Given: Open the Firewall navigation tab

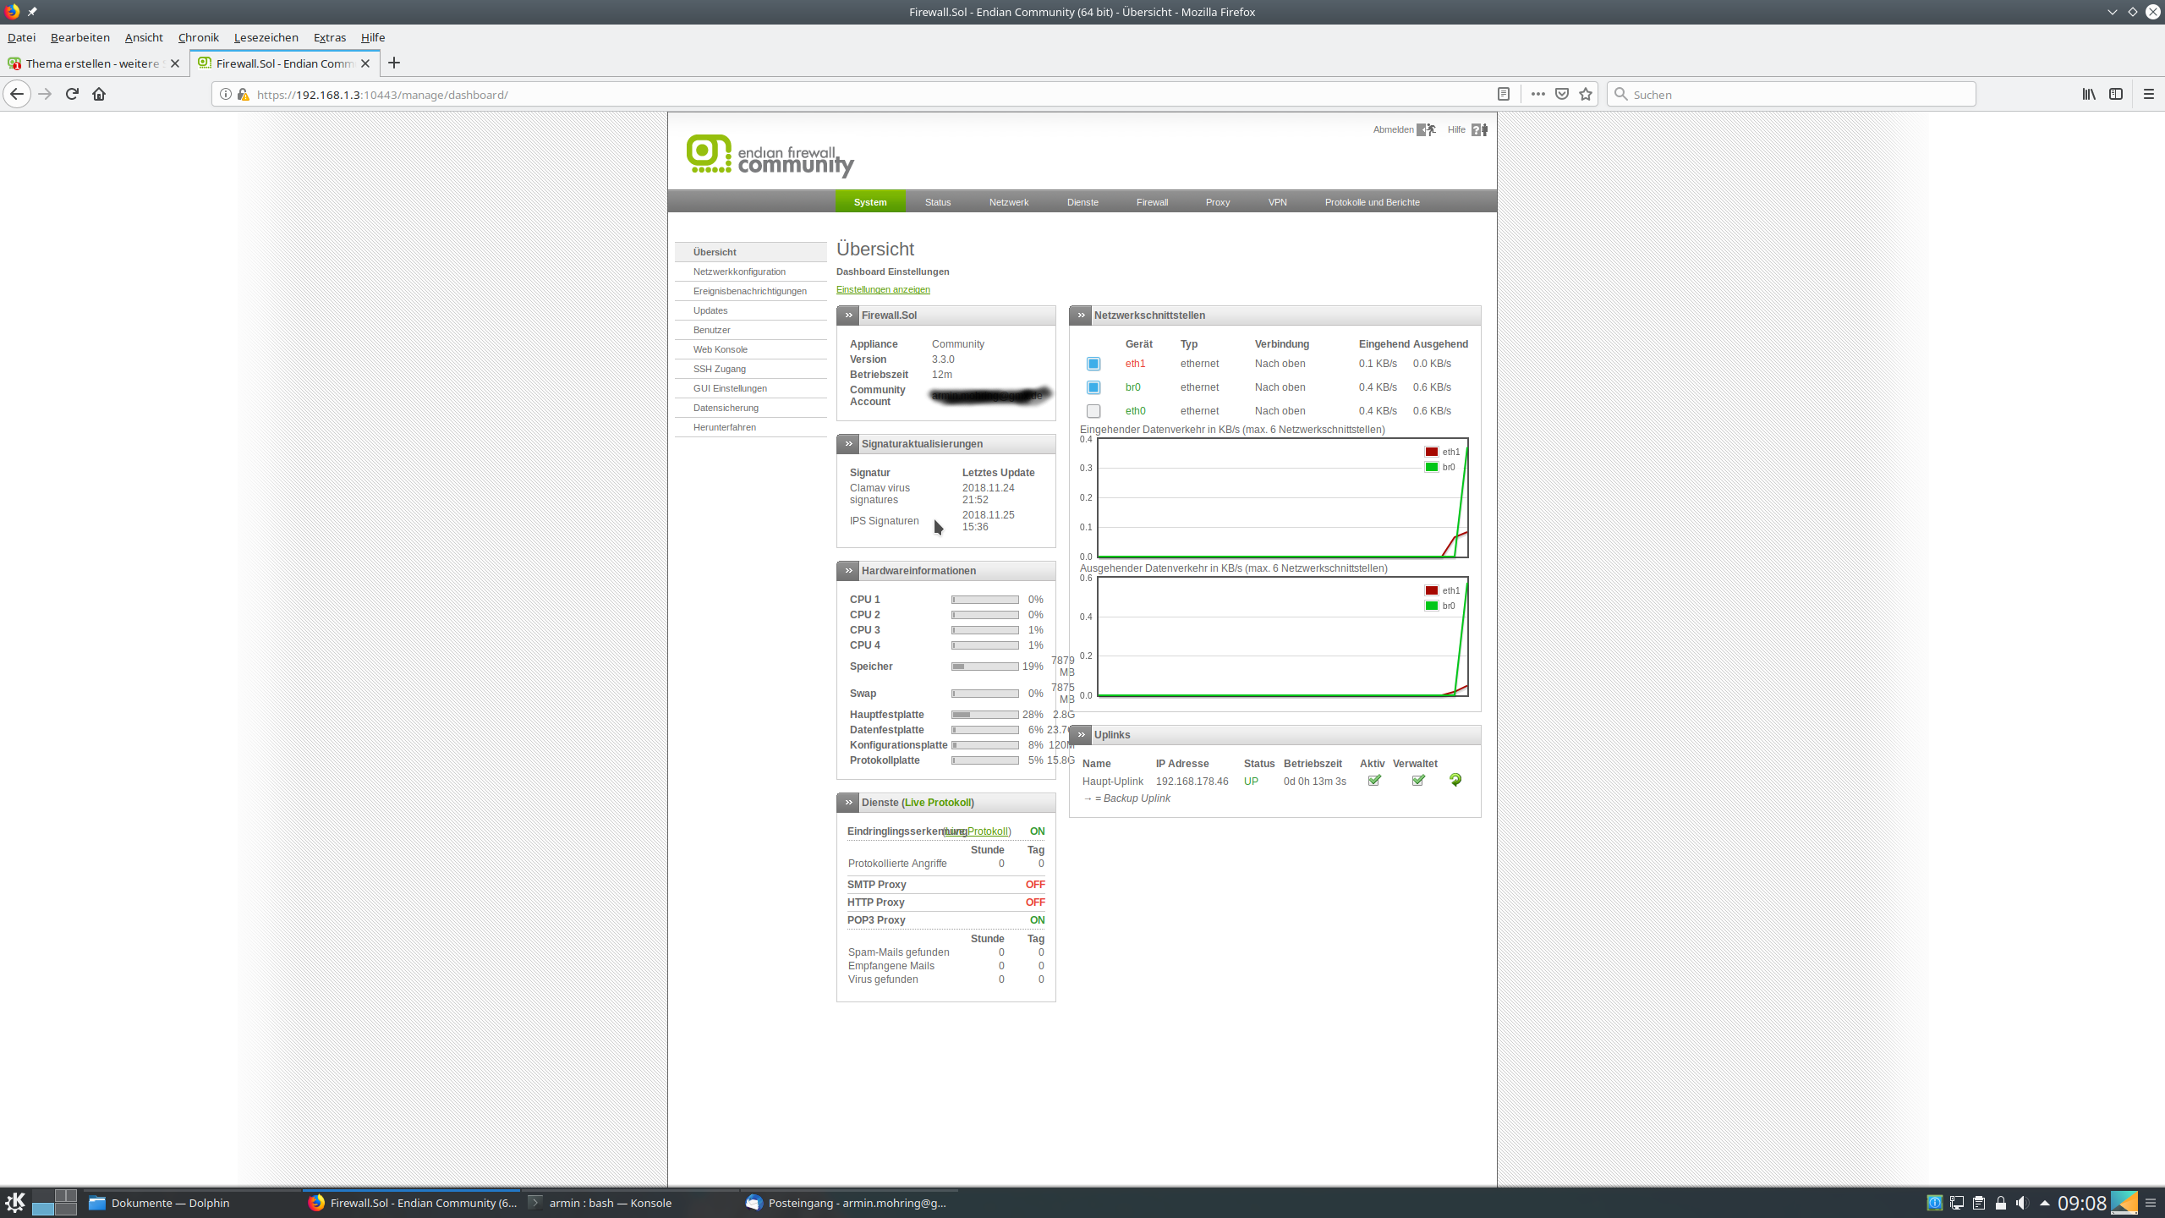Looking at the screenshot, I should (x=1152, y=202).
